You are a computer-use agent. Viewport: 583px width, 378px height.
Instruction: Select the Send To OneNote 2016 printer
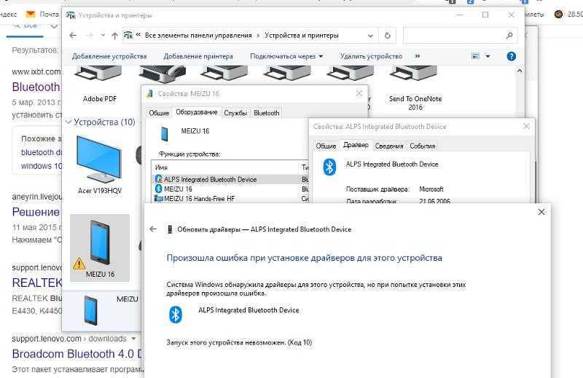(415, 88)
